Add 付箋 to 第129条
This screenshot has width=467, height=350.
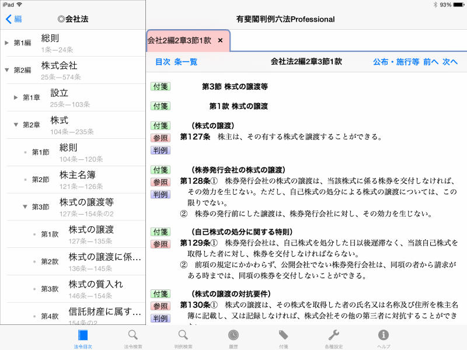coord(161,232)
